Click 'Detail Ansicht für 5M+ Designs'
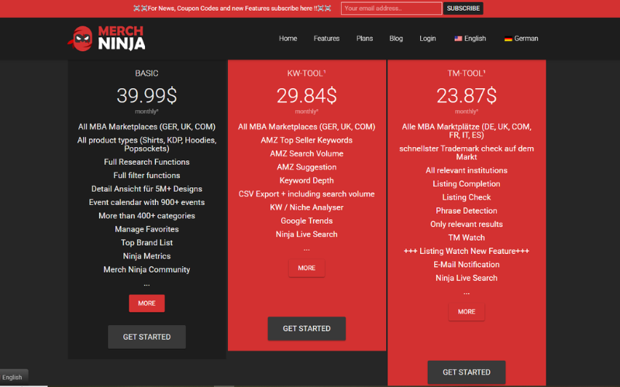The width and height of the screenshot is (620, 387). (x=146, y=189)
